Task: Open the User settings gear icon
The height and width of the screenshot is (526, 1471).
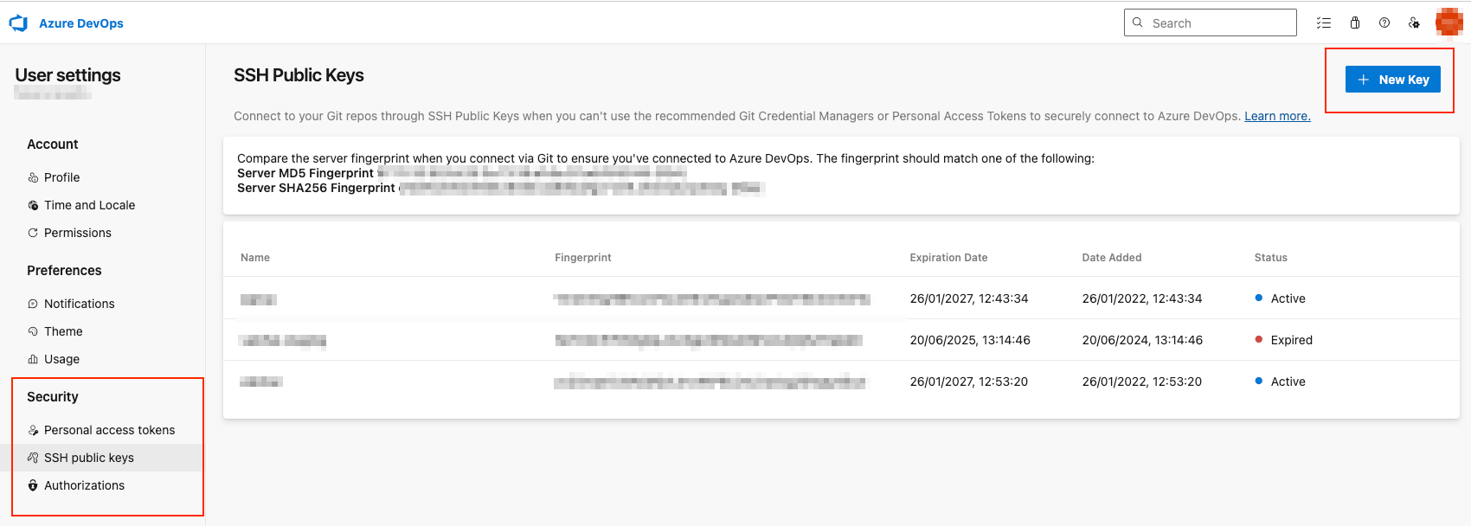Action: 1414,23
